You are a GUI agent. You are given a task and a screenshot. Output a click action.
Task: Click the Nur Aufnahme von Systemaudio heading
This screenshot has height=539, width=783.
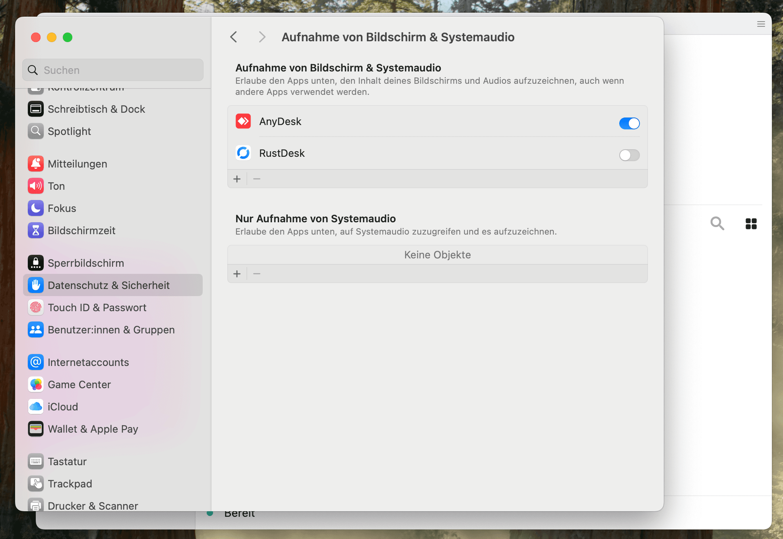(316, 219)
